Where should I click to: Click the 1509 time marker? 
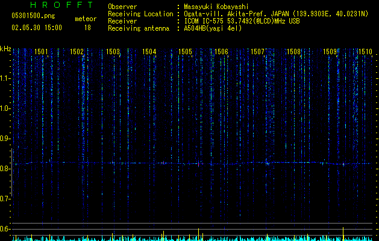click(330, 52)
